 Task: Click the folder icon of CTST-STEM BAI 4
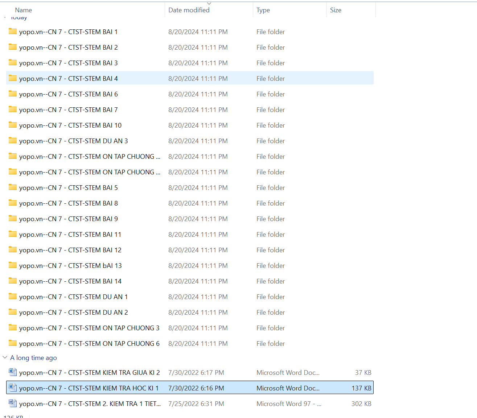point(13,78)
